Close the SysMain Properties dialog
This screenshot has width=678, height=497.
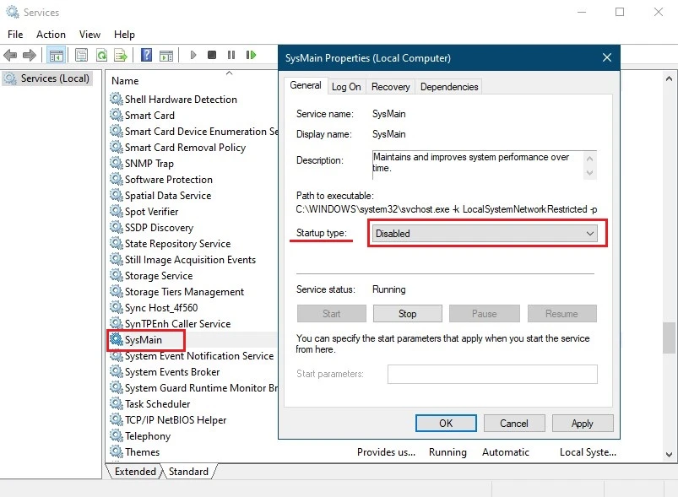[x=607, y=57]
